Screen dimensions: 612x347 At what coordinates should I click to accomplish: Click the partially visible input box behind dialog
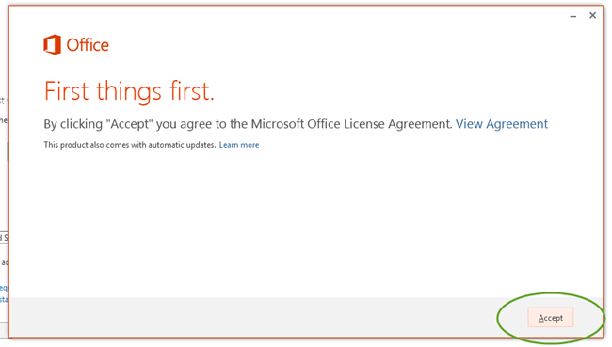(x=4, y=237)
